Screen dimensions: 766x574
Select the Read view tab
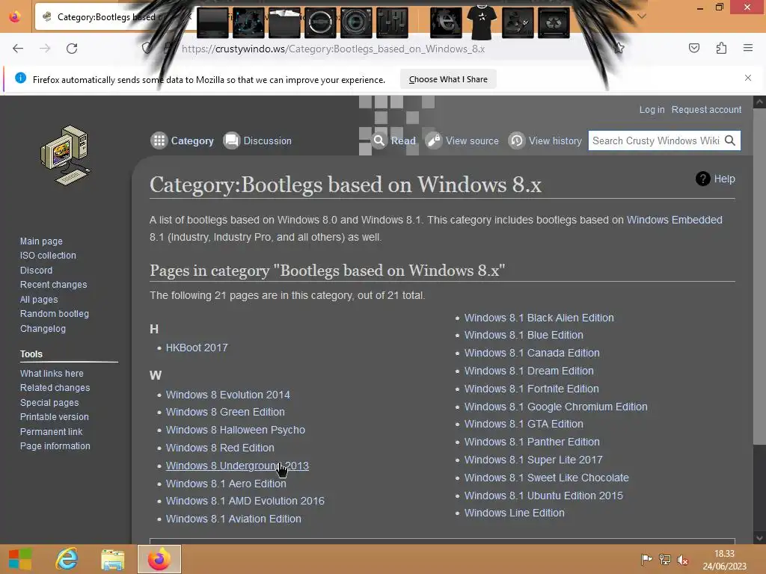(x=393, y=141)
